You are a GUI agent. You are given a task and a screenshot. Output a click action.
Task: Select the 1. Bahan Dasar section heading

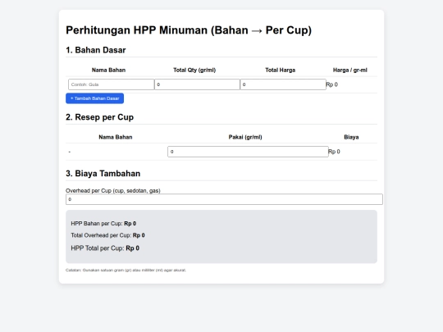tap(96, 50)
